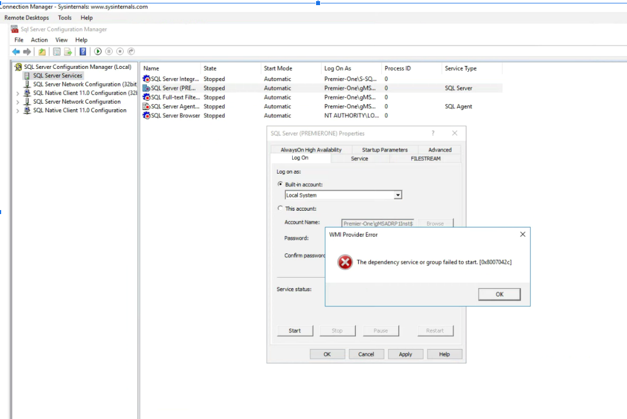This screenshot has width=627, height=419.
Task: Click Apply button in Properties dialog
Action: (x=405, y=354)
